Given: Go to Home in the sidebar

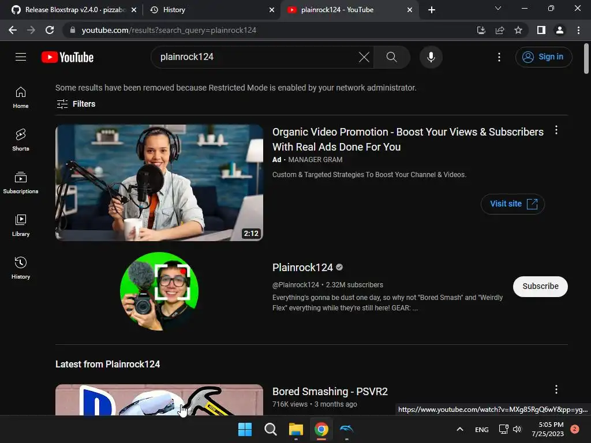Looking at the screenshot, I should [21, 97].
